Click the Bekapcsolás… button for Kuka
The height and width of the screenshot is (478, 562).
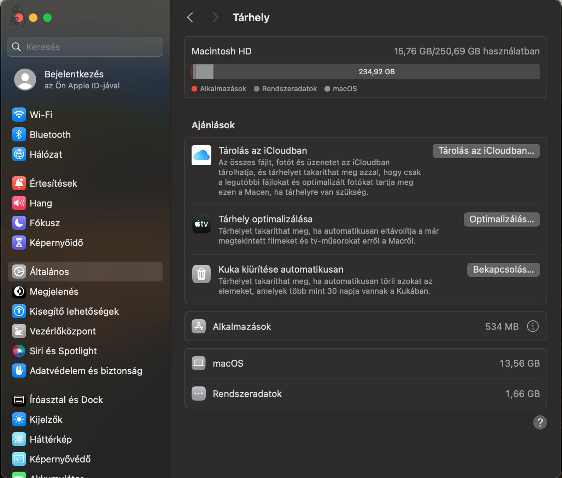(x=503, y=269)
